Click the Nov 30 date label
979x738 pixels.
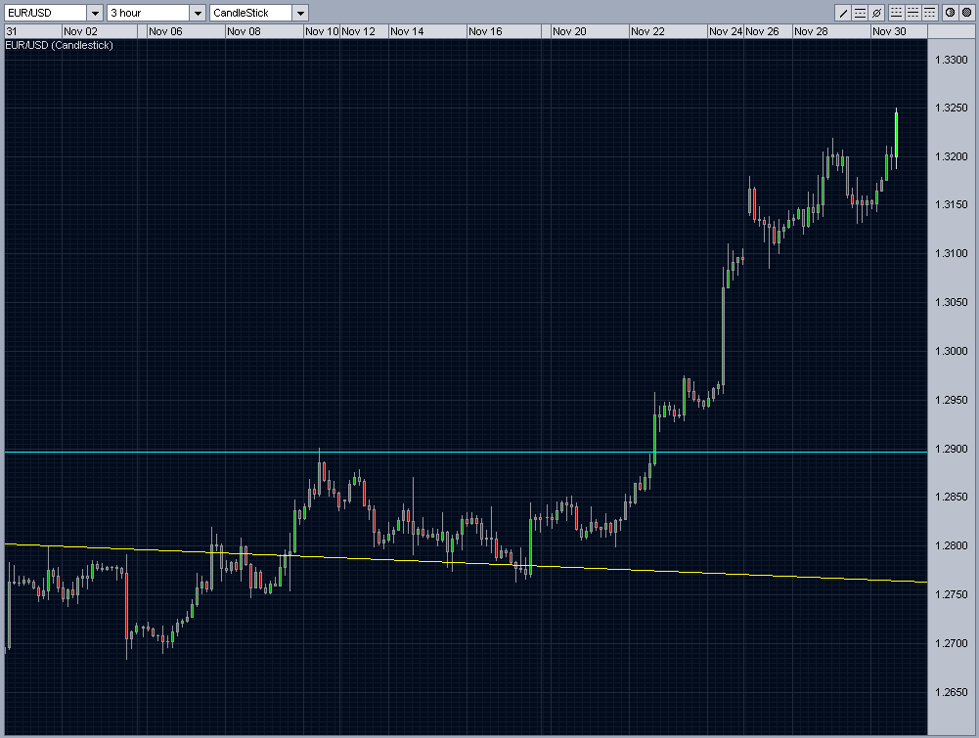click(888, 30)
